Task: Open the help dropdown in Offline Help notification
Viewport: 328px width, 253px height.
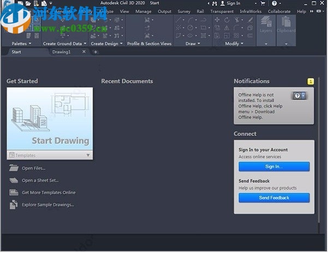Action: tap(303, 96)
